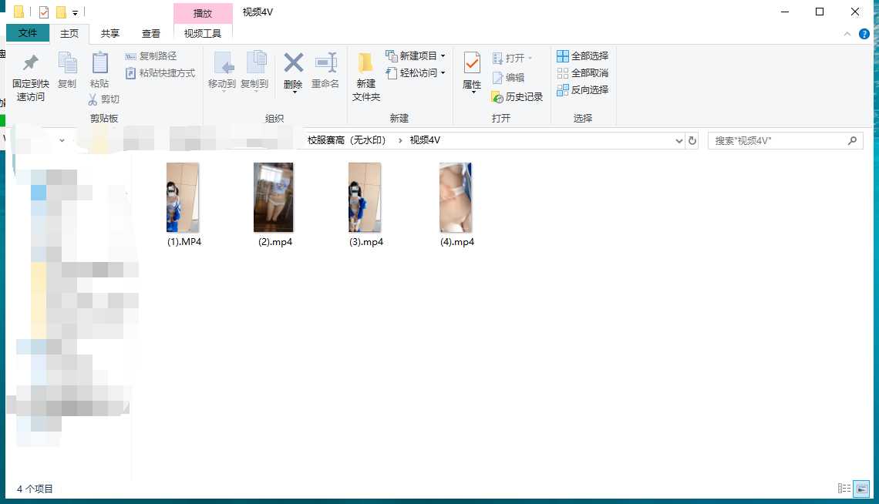The width and height of the screenshot is (879, 504).
Task: Select the (3).mp4 file thumbnail
Action: [365, 197]
